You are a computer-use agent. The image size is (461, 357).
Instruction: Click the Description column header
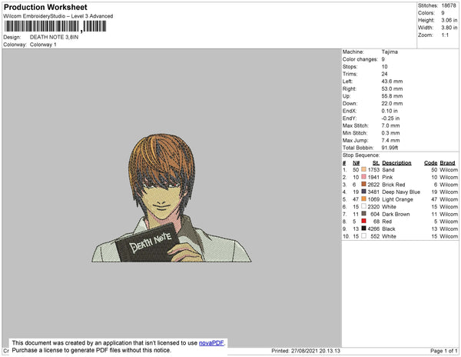point(396,163)
